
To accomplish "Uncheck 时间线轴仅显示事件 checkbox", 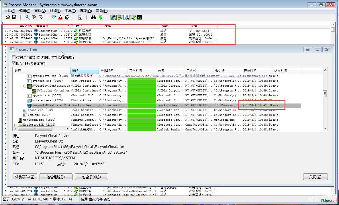I will point(14,63).
